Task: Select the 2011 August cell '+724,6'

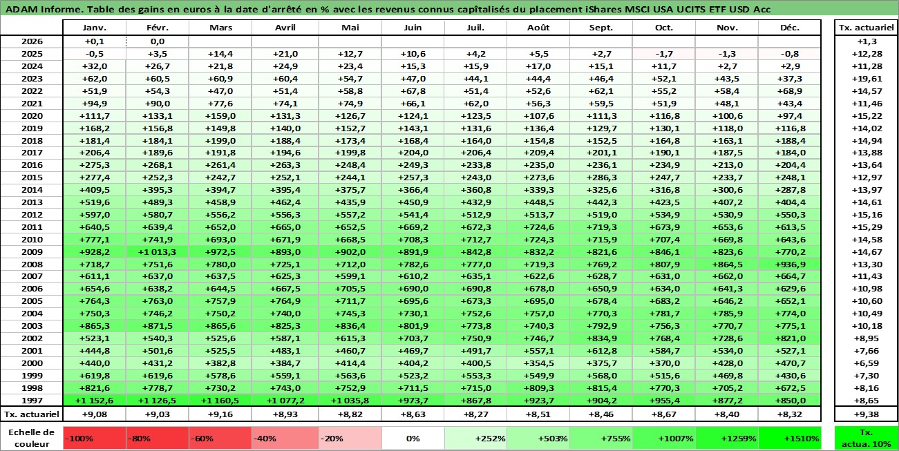Action: (538, 227)
